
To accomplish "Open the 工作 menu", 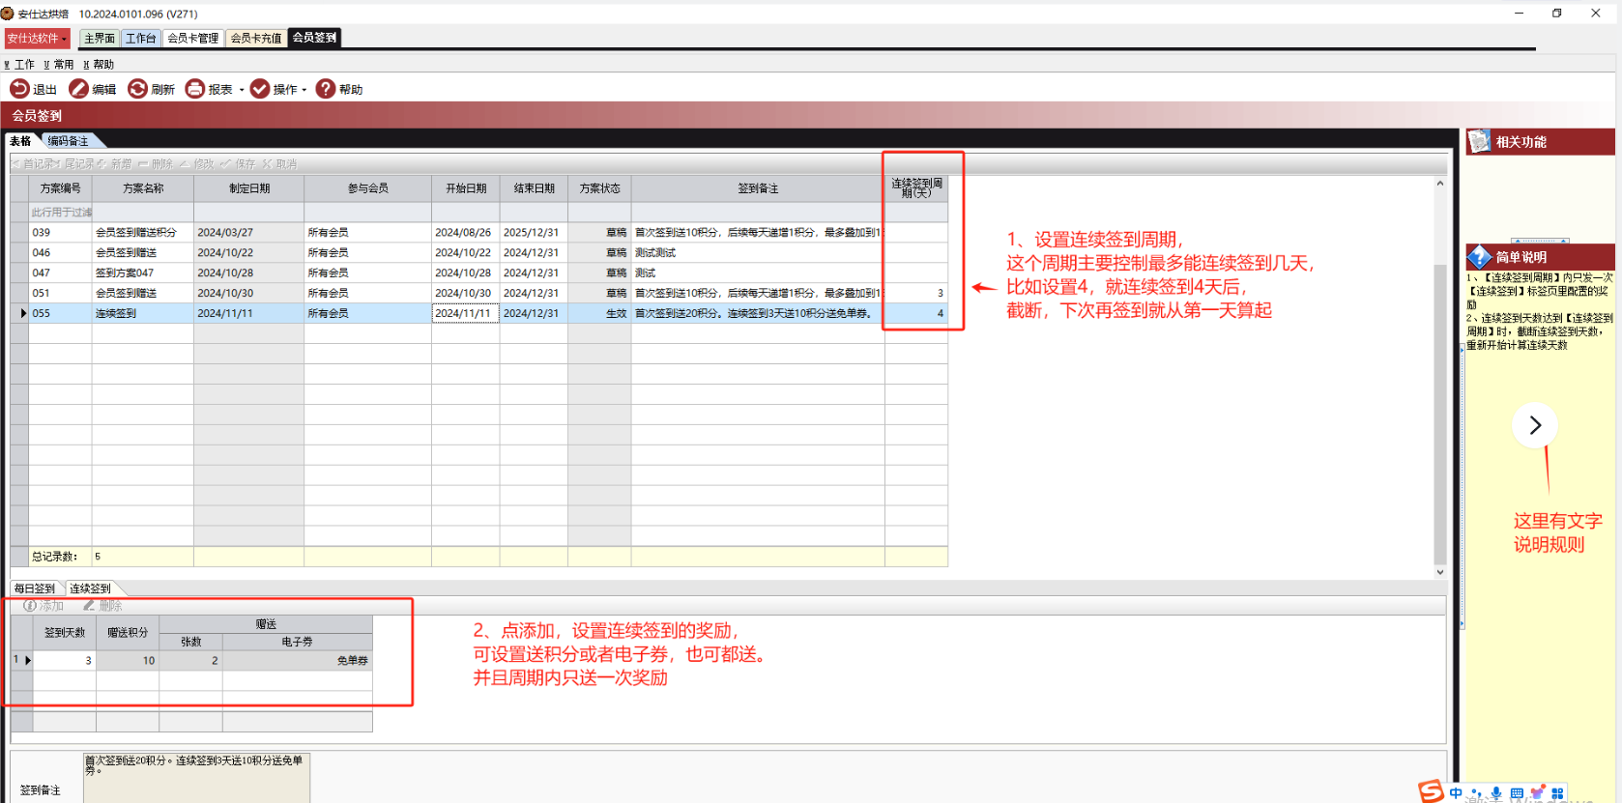I will [x=19, y=65].
